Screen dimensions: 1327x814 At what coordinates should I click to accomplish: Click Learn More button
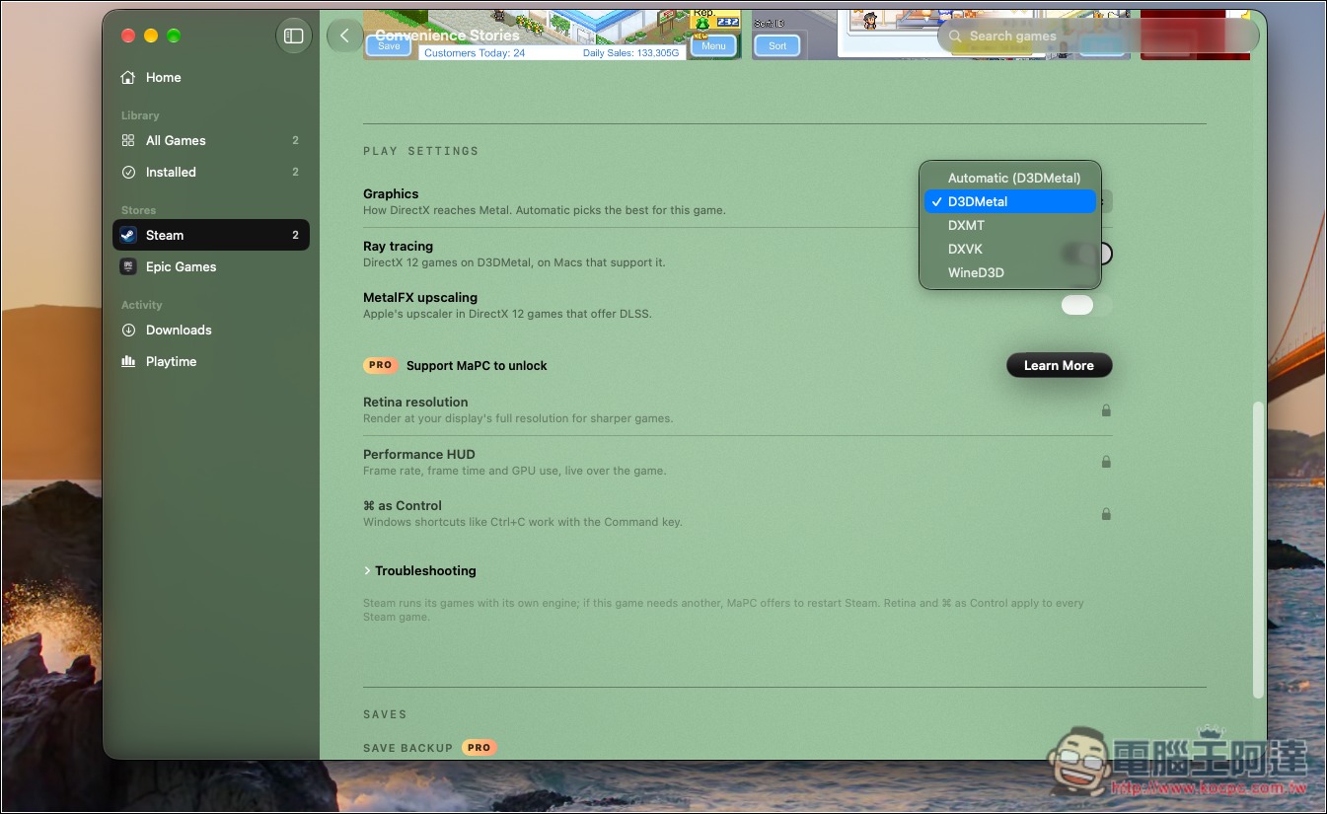pyautogui.click(x=1059, y=365)
